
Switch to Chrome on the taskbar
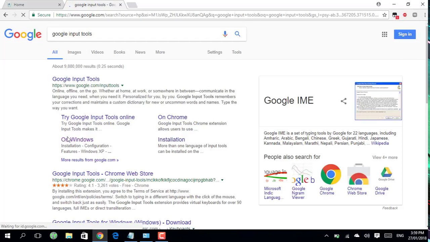click(100, 236)
